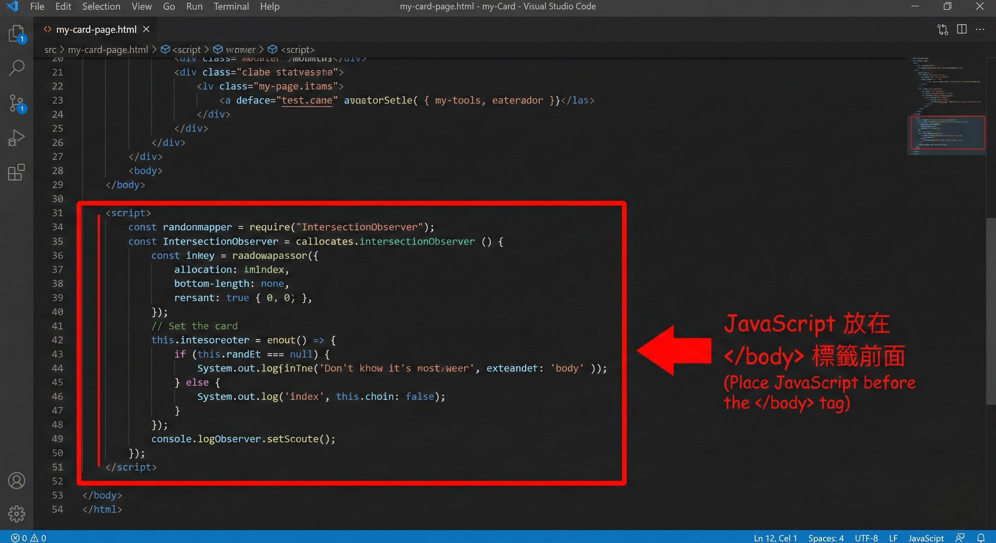Image resolution: width=996 pixels, height=543 pixels.
Task: Open the Explorer view in activity bar
Action: pyautogui.click(x=16, y=34)
